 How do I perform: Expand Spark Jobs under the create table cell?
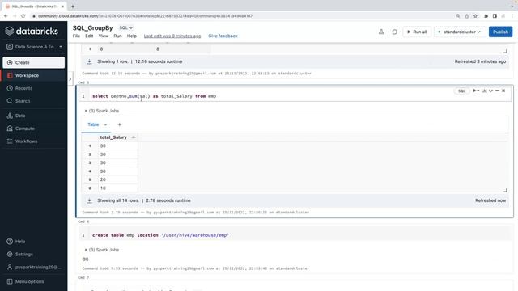(102, 250)
